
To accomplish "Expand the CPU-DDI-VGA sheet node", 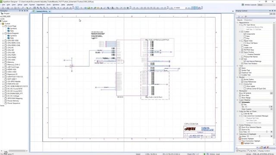I will pyautogui.click(x=3, y=40).
